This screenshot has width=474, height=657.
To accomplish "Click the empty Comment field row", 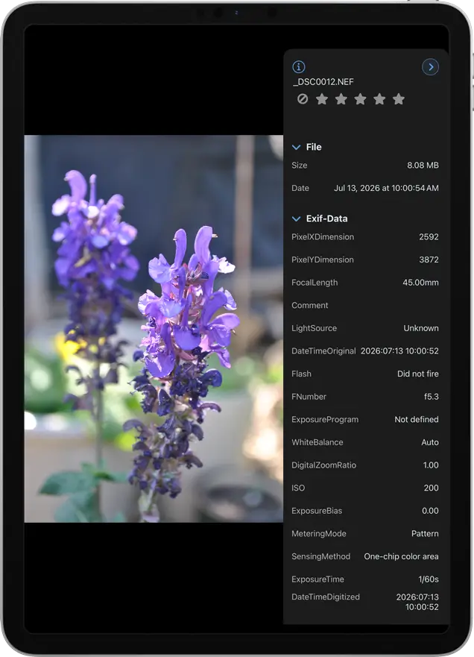I will pyautogui.click(x=365, y=306).
